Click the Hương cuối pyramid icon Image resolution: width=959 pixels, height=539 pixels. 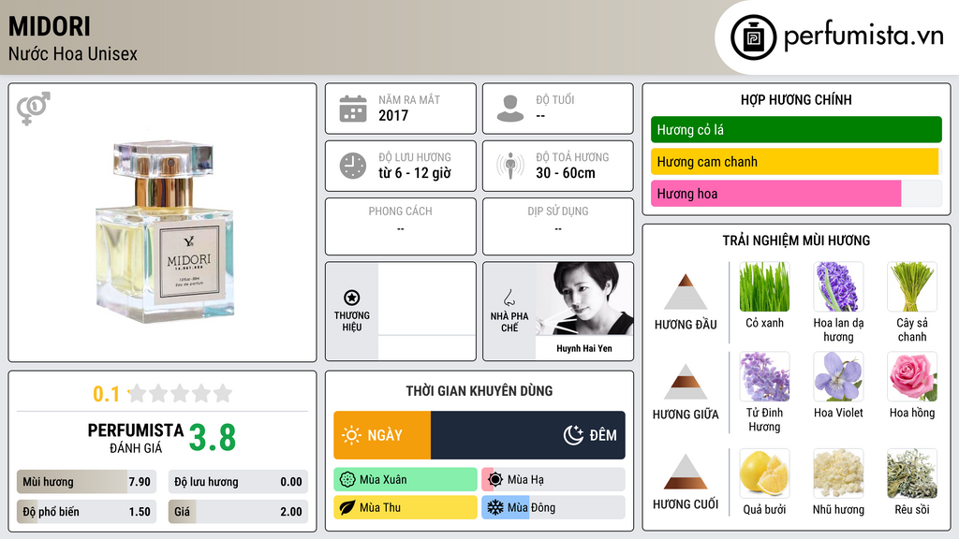click(x=686, y=472)
